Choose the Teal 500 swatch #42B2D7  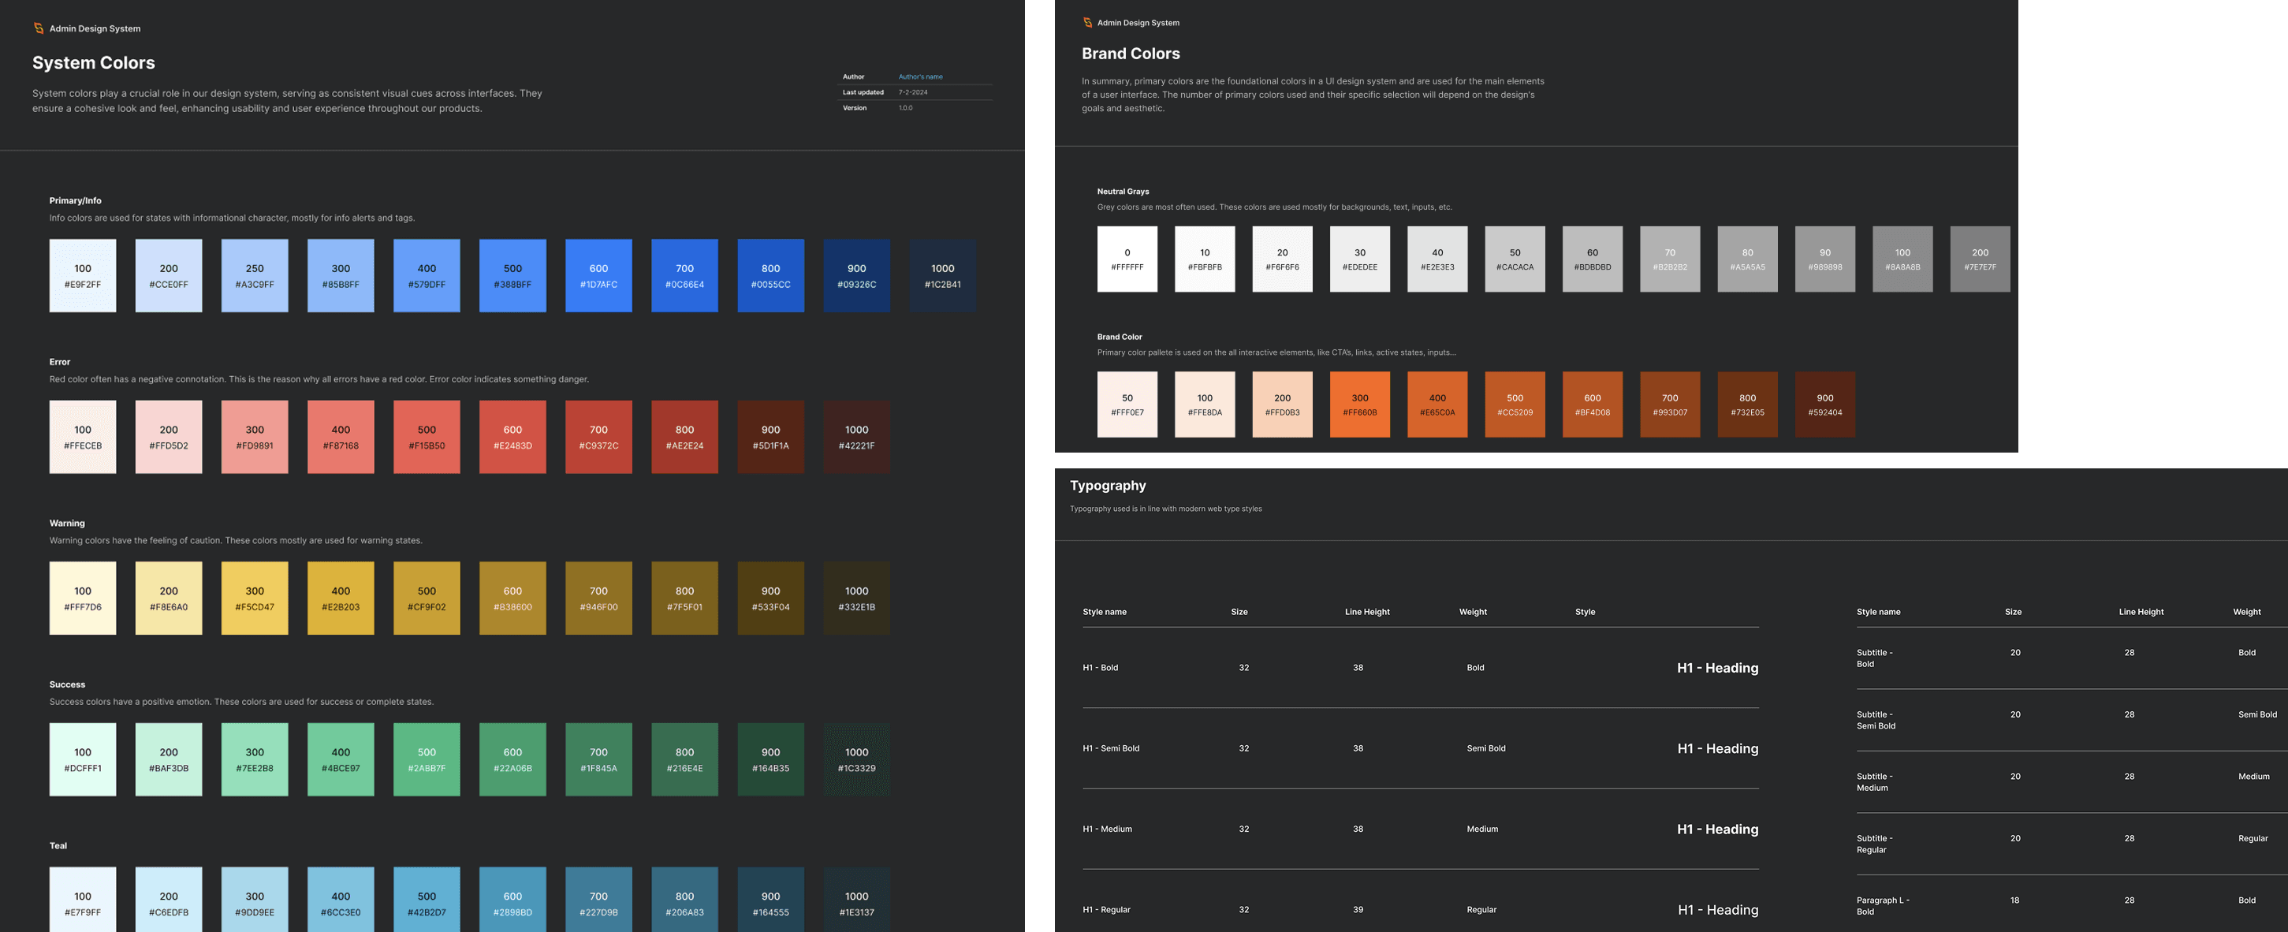(x=427, y=900)
